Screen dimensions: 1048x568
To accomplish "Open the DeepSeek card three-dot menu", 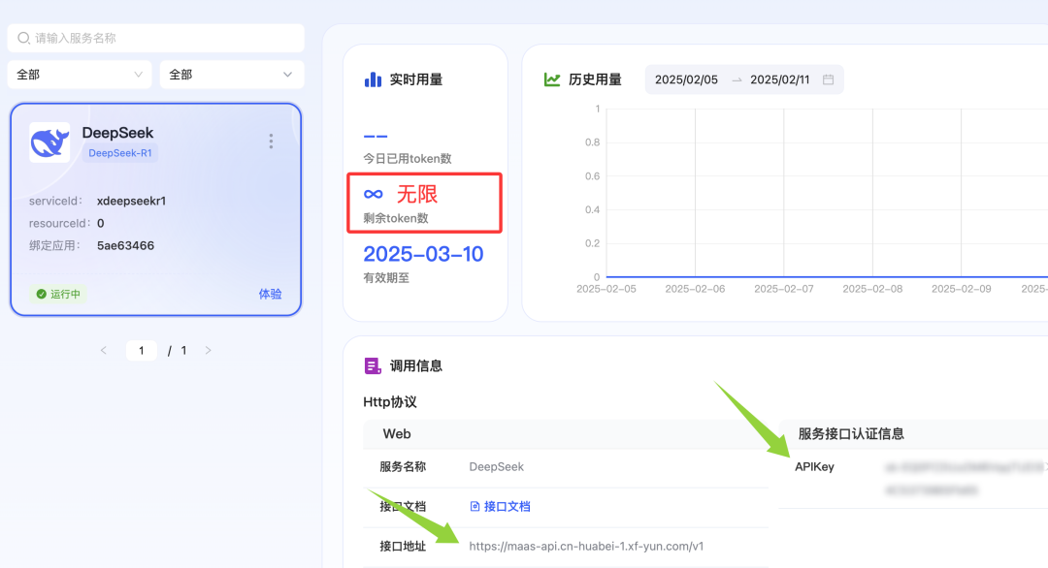I will (x=271, y=141).
